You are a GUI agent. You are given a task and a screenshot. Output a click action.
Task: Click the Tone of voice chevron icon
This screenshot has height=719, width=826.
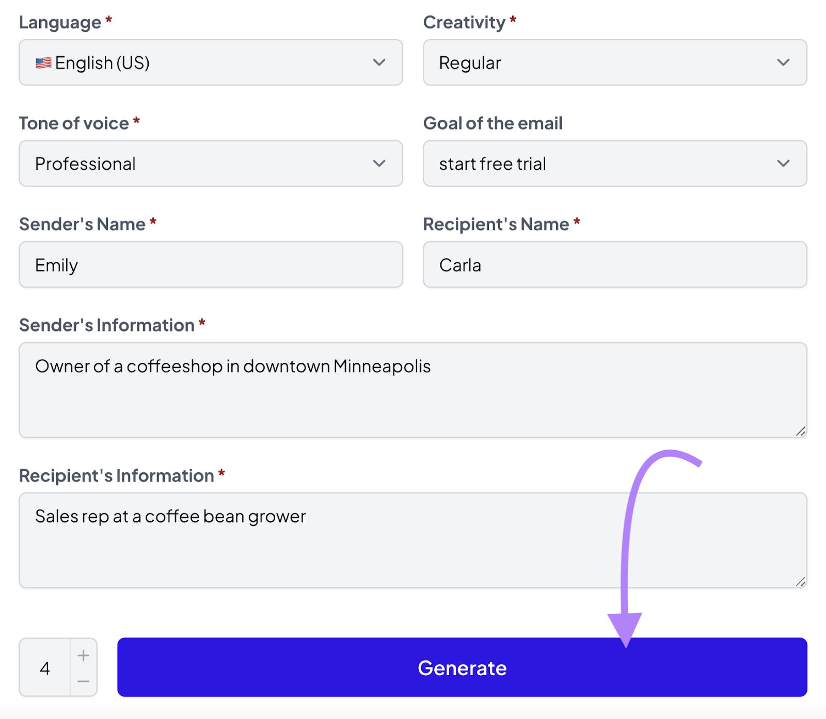379,164
